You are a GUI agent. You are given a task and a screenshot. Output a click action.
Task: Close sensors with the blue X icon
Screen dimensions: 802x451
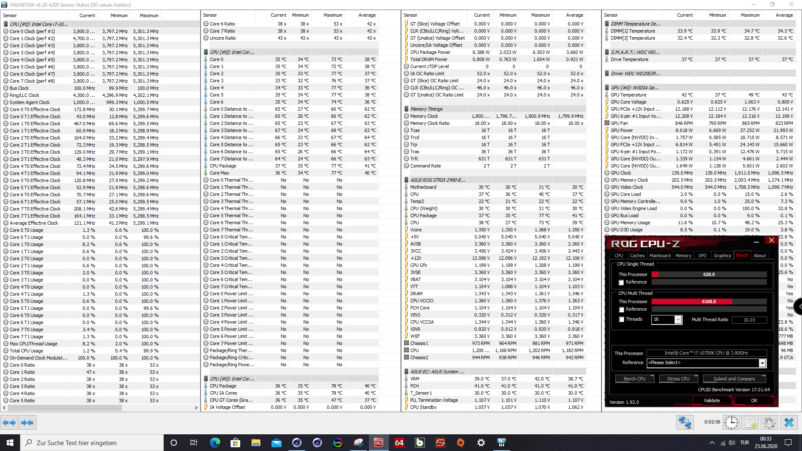(x=789, y=423)
